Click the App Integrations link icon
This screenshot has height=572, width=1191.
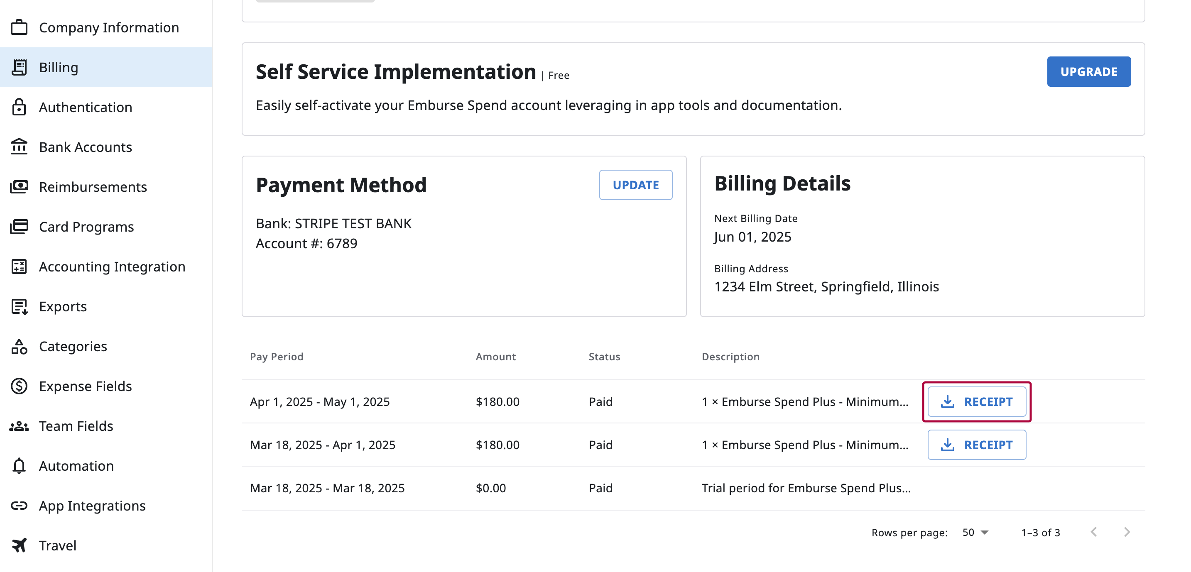(19, 506)
